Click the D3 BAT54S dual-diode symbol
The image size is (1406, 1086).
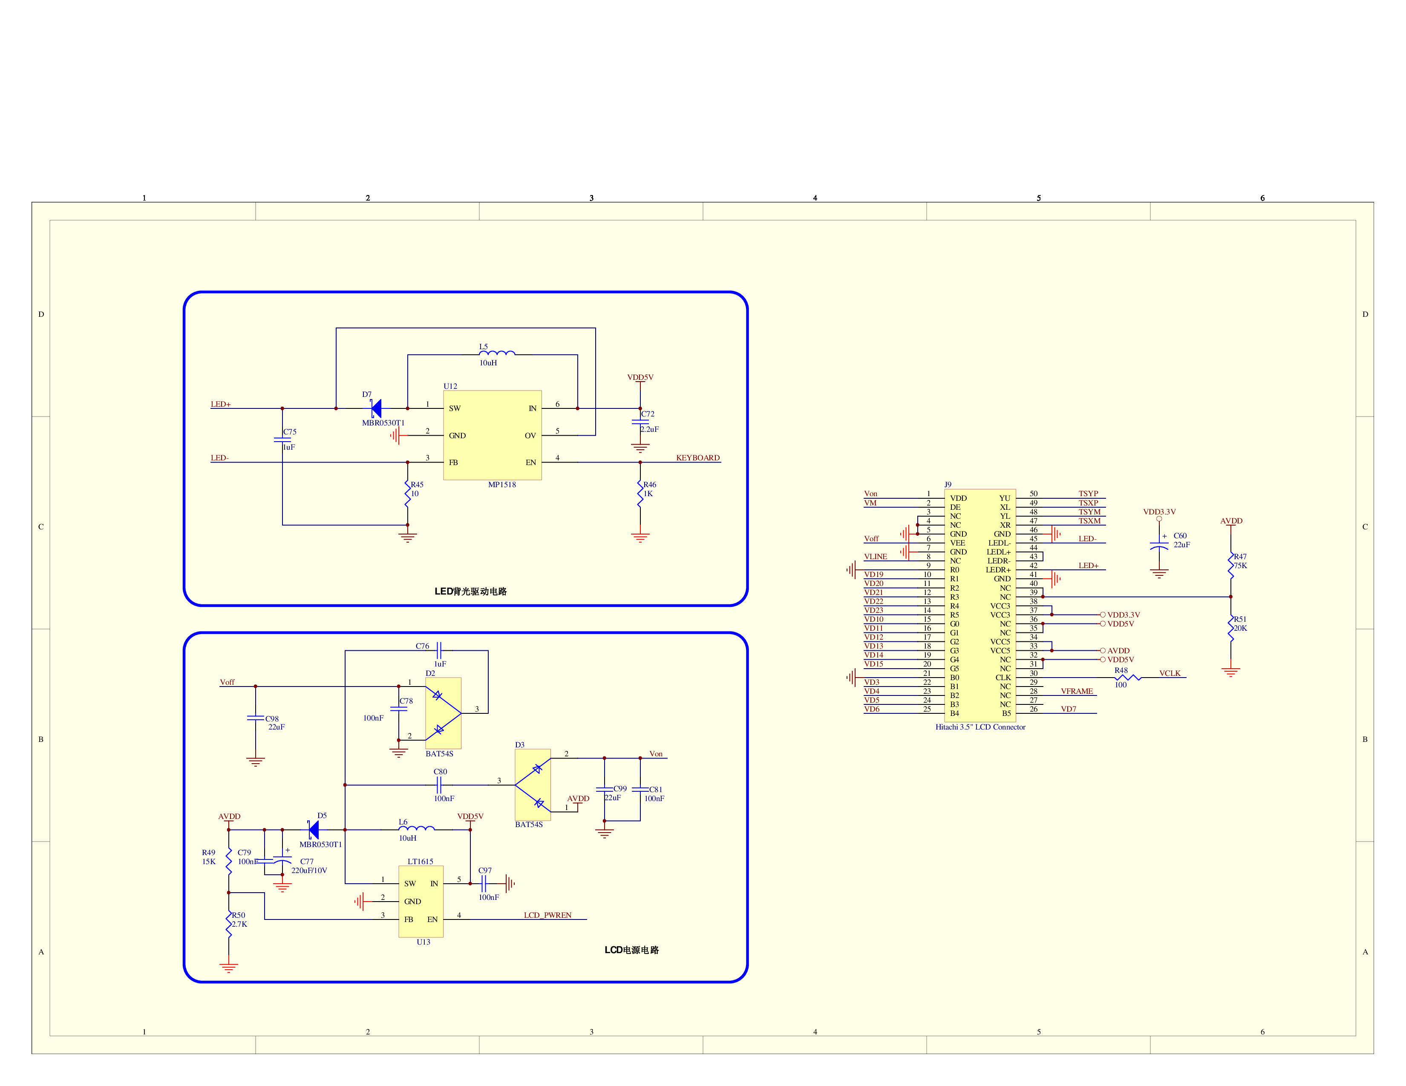coord(533,784)
